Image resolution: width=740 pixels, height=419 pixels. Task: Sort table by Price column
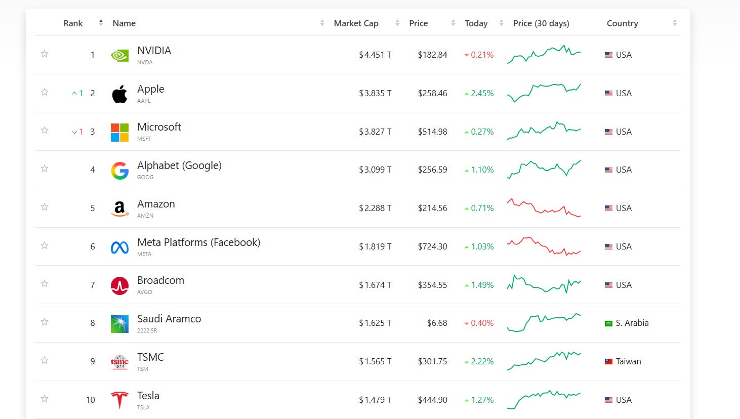pos(418,23)
